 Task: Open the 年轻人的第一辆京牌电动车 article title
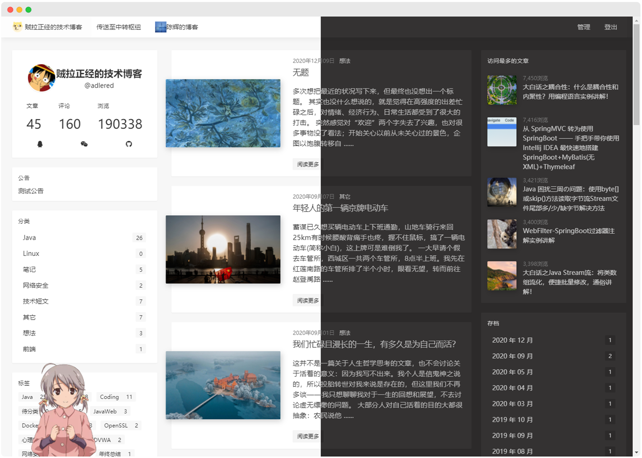pos(340,208)
